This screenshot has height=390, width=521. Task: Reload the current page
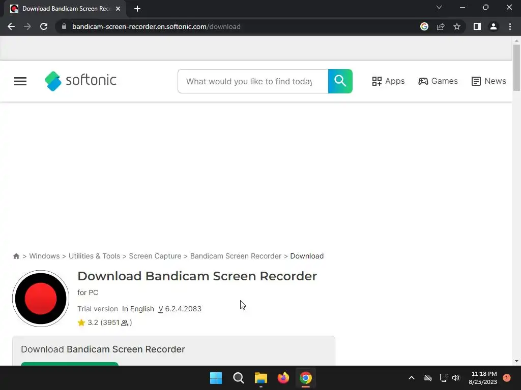tap(44, 26)
